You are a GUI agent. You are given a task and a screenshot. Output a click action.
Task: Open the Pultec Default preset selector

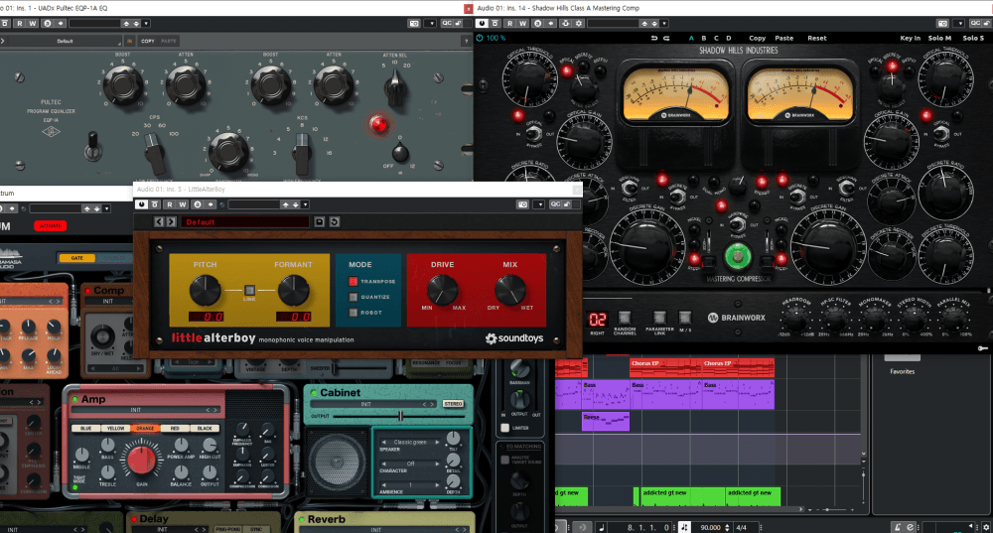pos(65,41)
